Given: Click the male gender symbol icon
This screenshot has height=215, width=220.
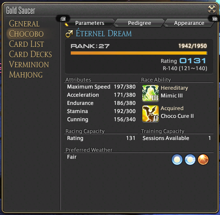Looking at the screenshot, I should [69, 34].
